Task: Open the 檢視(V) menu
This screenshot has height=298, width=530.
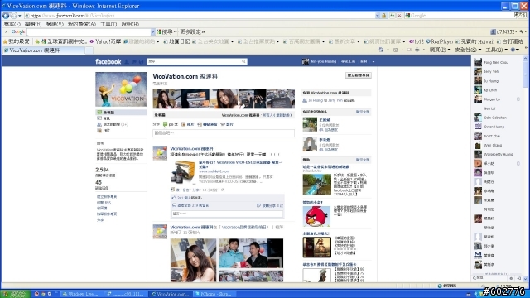Action: pyautogui.click(x=55, y=24)
